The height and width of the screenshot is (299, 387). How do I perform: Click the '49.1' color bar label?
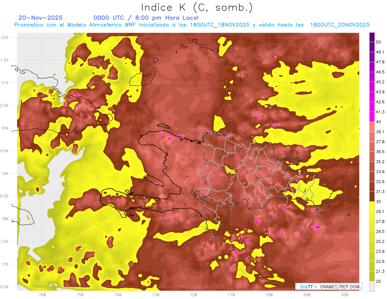coord(380,52)
